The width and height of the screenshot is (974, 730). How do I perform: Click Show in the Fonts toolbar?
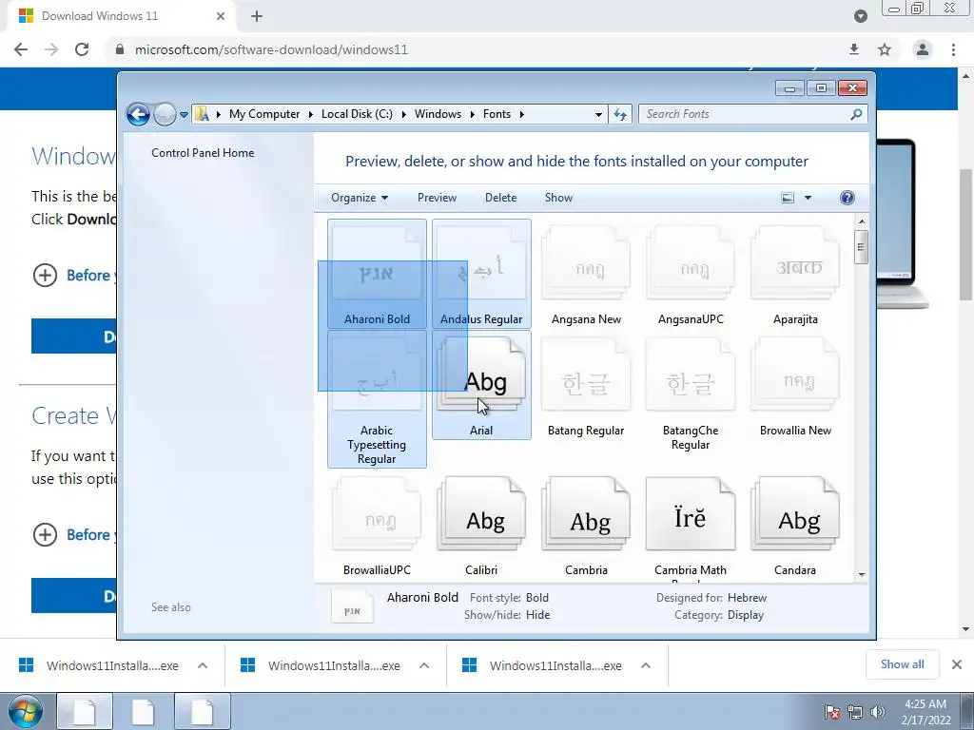[558, 198]
